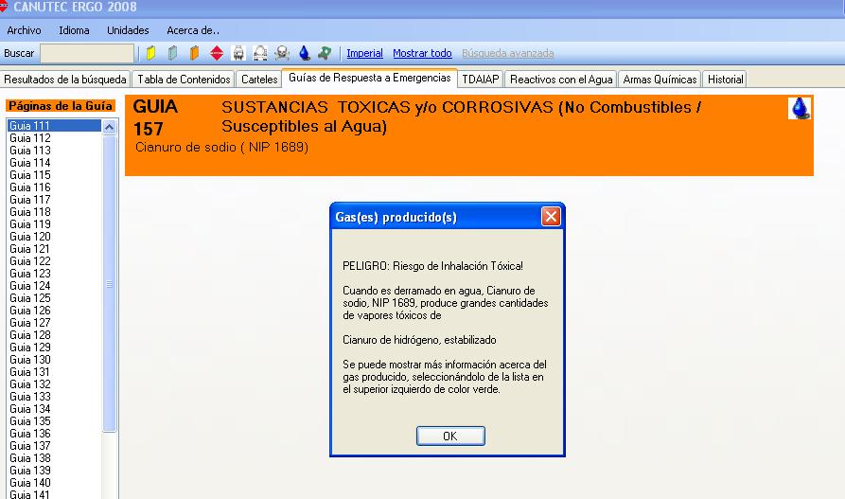Switch units to Imperial

tap(364, 53)
